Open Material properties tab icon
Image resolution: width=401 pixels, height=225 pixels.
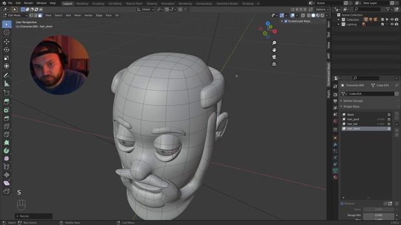[x=335, y=177]
